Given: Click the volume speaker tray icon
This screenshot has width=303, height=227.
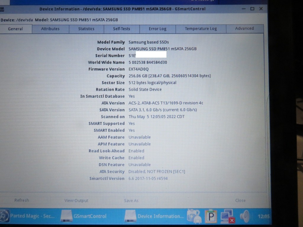Looking at the screenshot, I should 245,216.
